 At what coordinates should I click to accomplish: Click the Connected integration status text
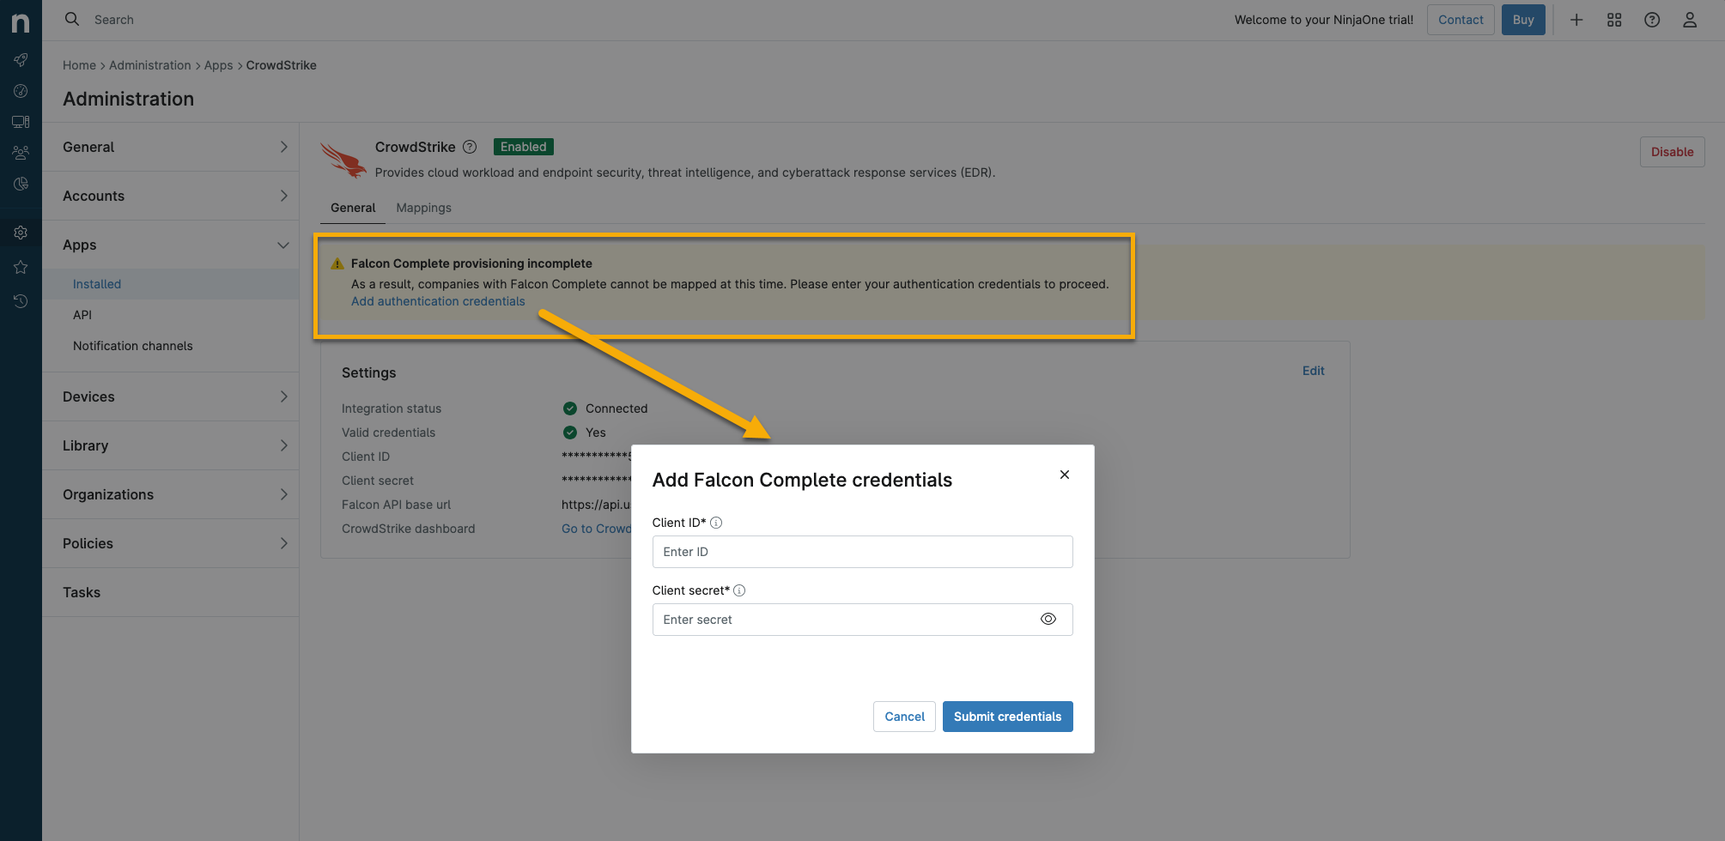tap(617, 408)
